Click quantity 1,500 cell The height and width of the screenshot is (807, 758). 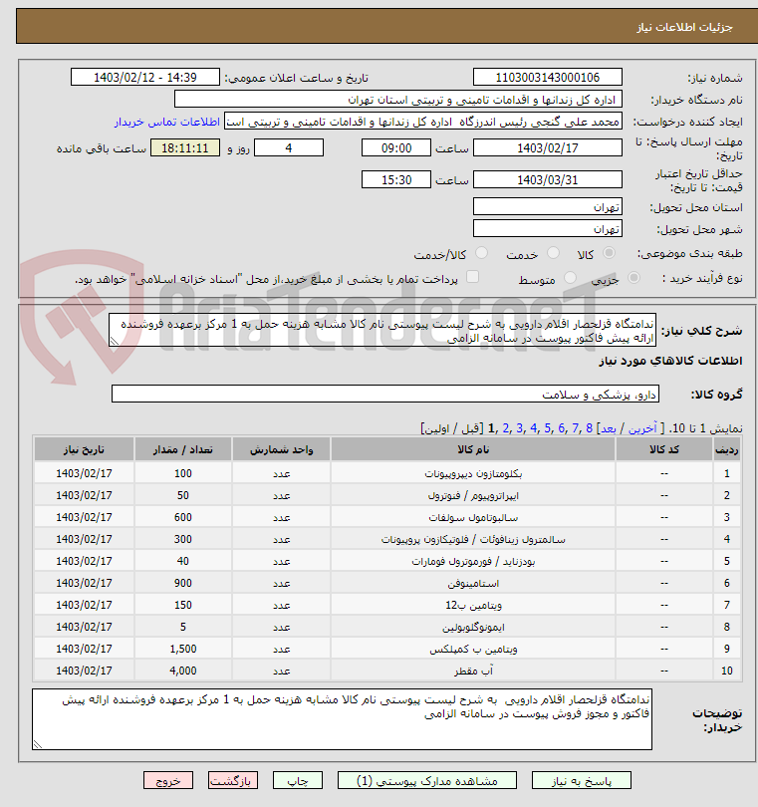point(183,649)
